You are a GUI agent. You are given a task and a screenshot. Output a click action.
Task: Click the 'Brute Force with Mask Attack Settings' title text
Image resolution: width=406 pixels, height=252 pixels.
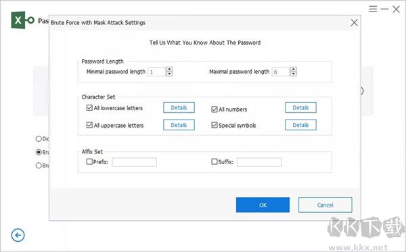[98, 23]
